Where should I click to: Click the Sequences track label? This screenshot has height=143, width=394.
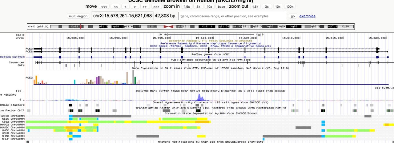point(17,62)
